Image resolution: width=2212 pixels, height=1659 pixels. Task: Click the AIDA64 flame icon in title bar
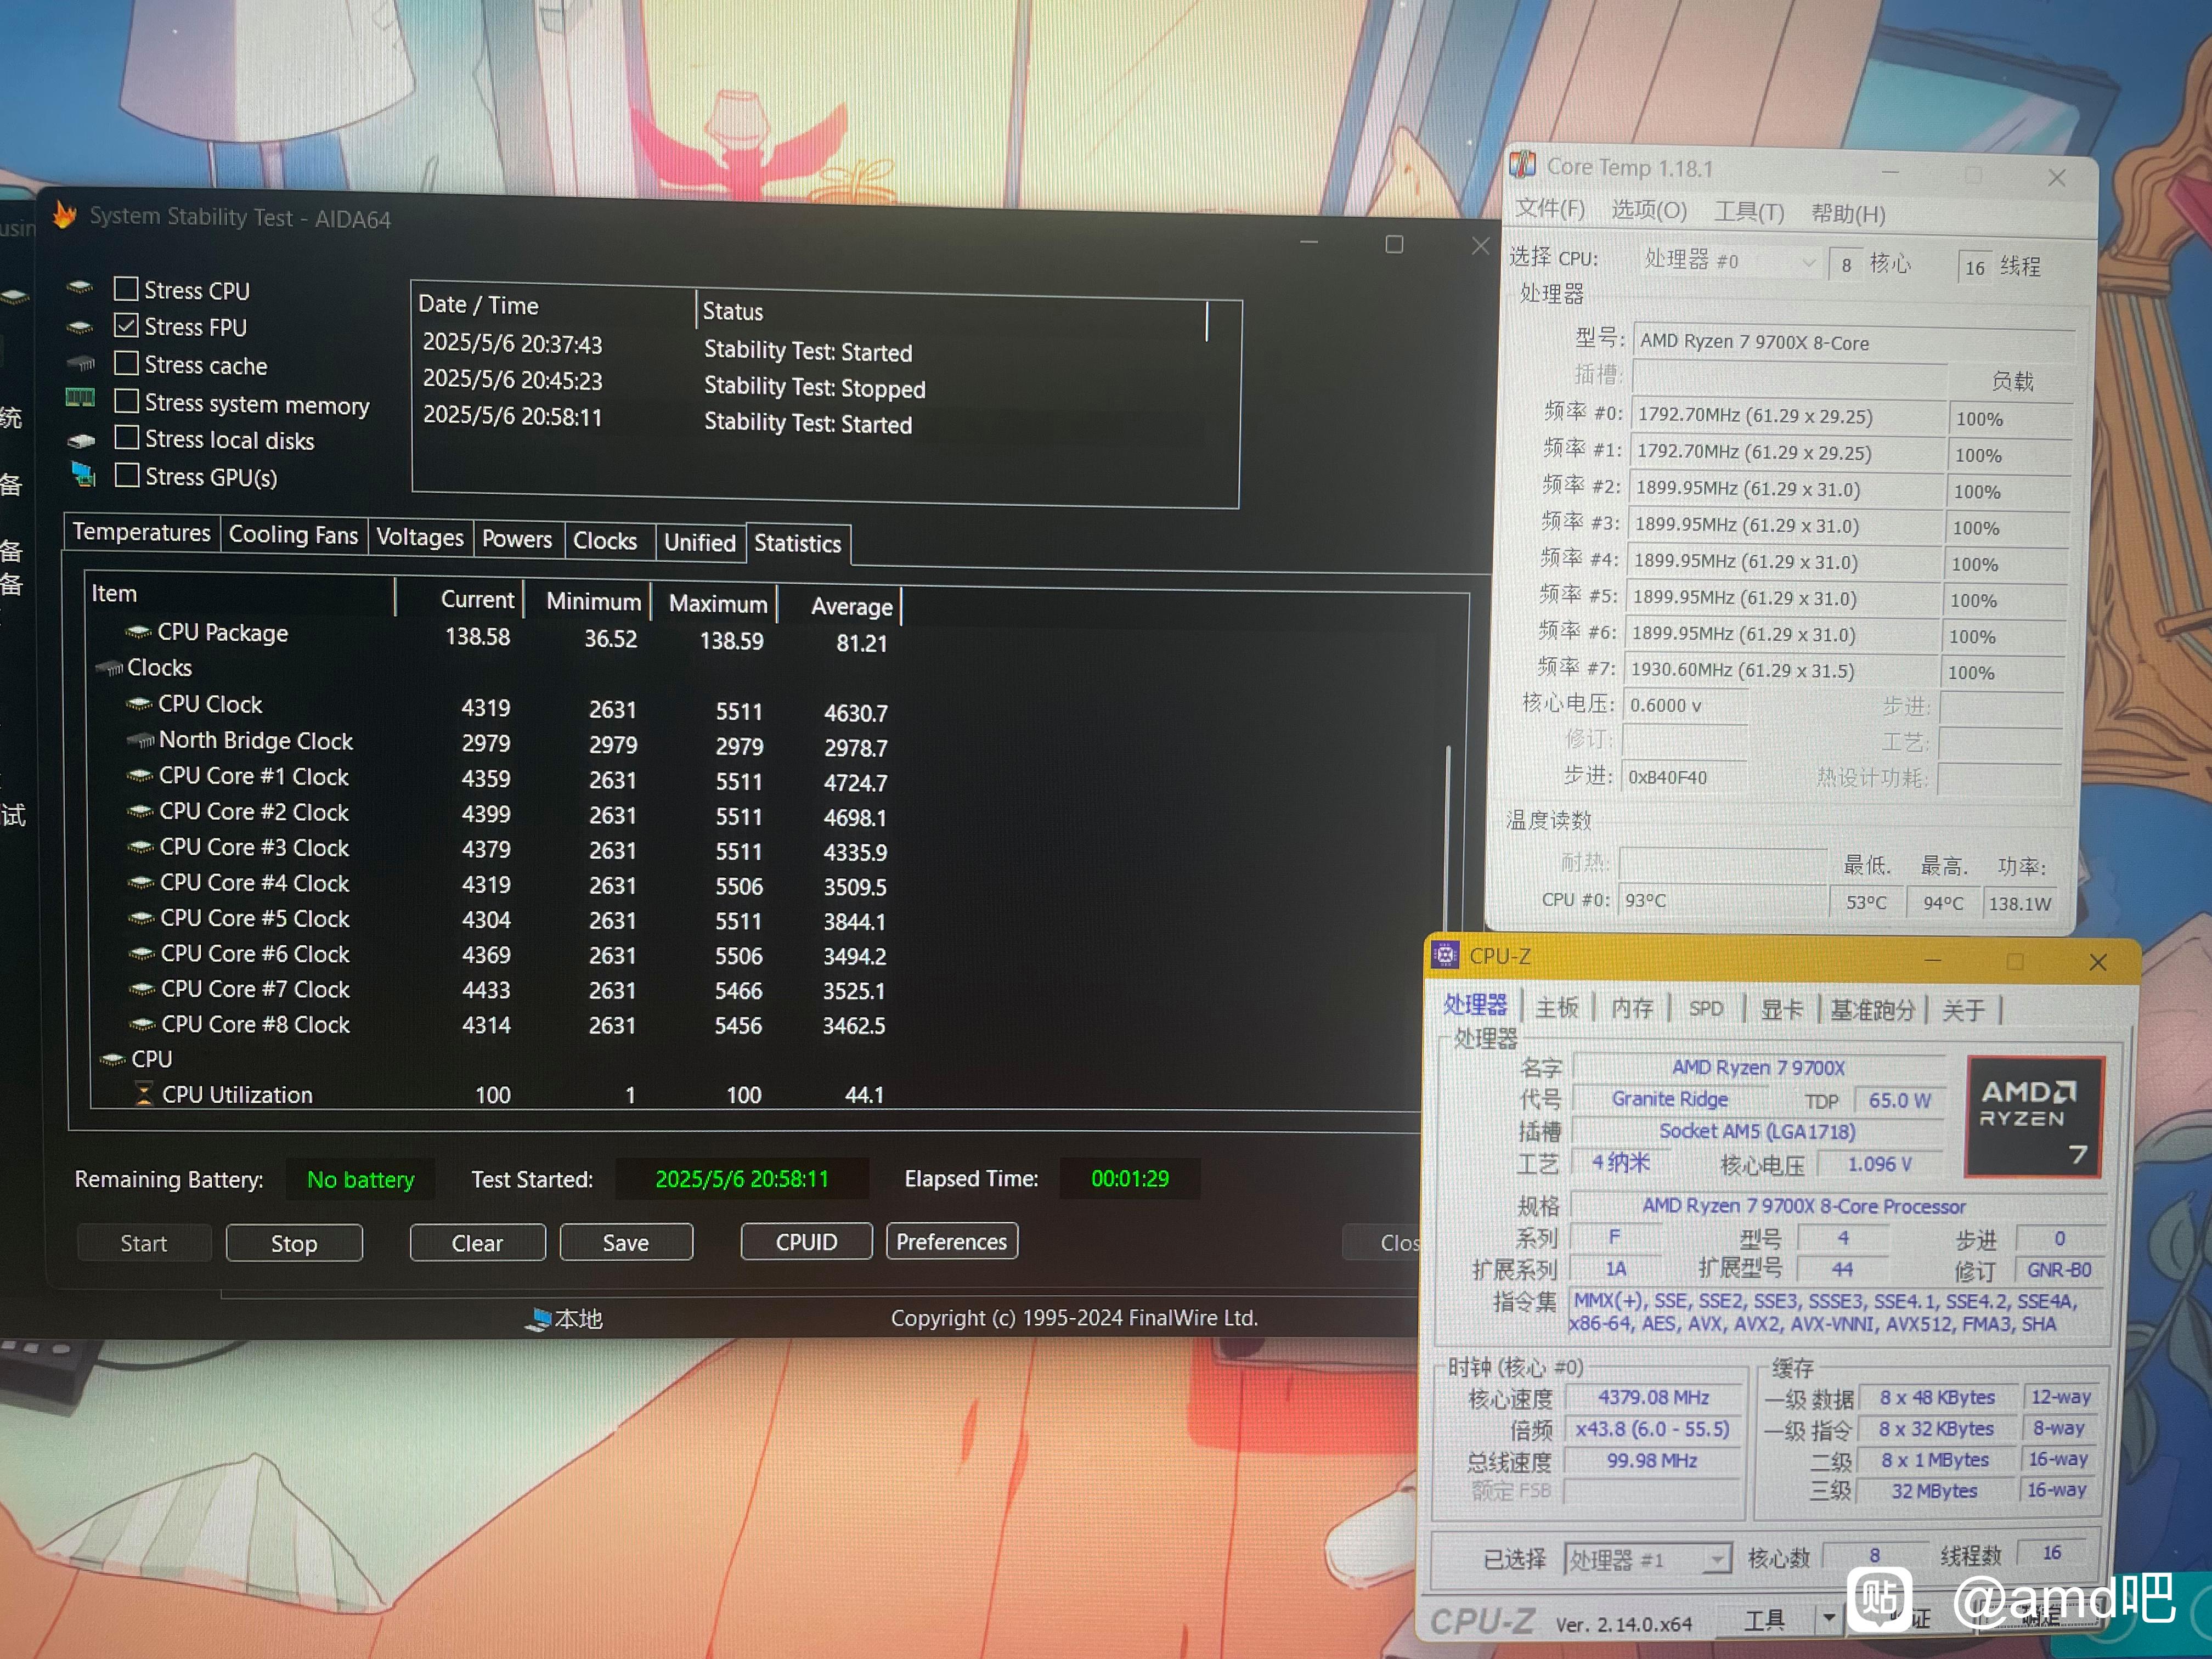click(65, 214)
